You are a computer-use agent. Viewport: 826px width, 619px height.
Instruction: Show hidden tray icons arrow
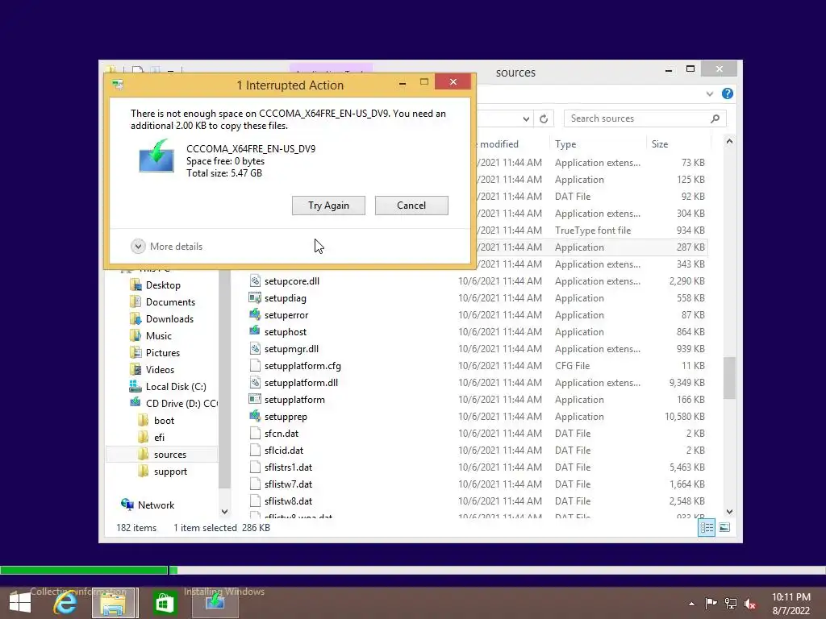click(x=691, y=604)
